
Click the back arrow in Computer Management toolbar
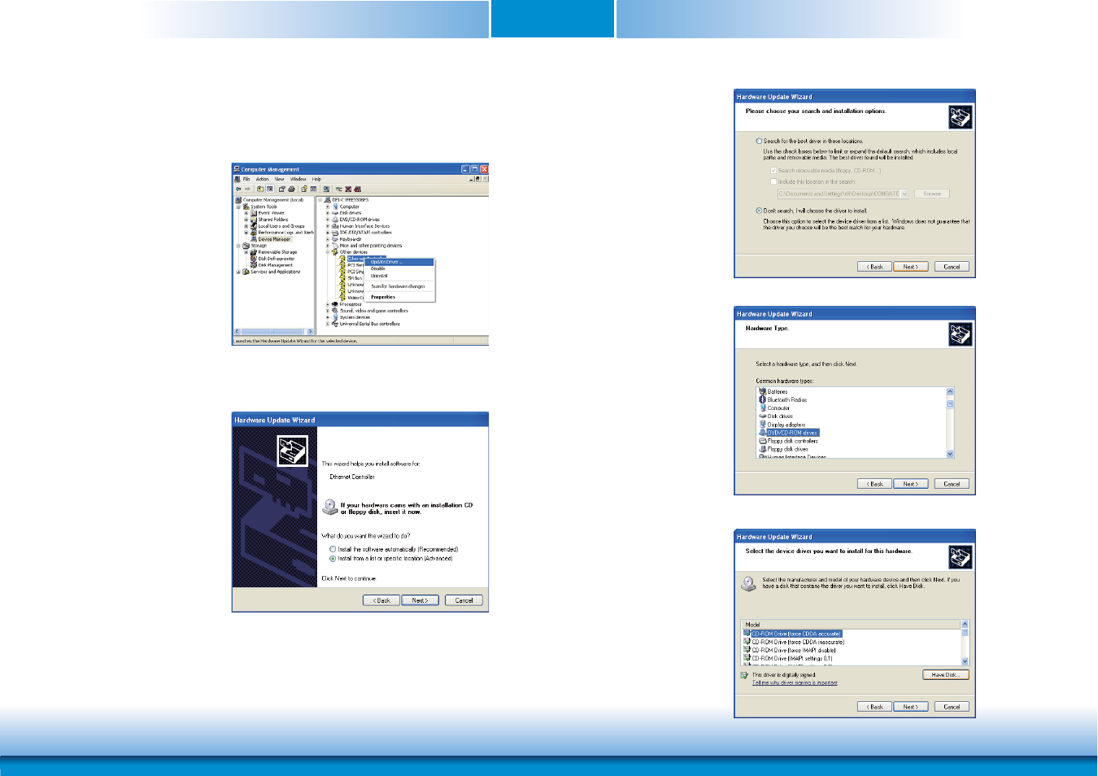click(x=238, y=189)
